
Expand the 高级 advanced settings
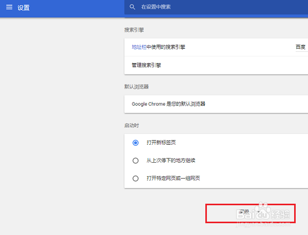point(249,212)
